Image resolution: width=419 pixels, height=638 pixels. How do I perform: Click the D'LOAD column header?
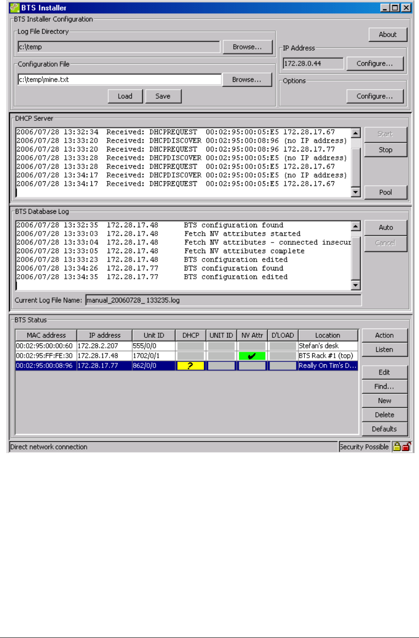click(283, 335)
